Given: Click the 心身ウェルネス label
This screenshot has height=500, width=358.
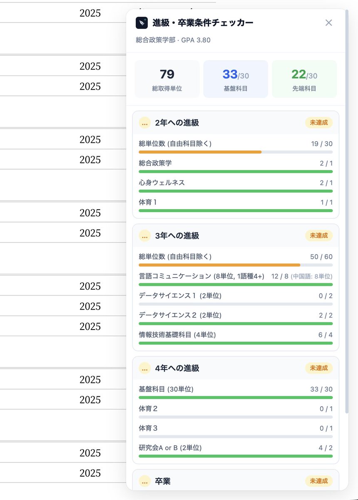Looking at the screenshot, I should pos(162,183).
